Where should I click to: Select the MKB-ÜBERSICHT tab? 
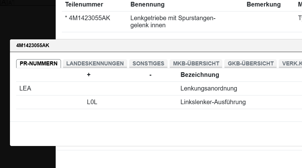coord(196,64)
